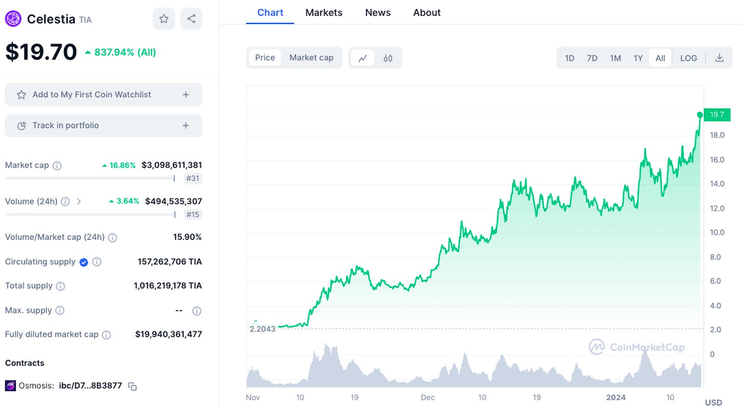The height and width of the screenshot is (406, 742).
Task: Copy the Osmosis contract address
Action: [132, 386]
